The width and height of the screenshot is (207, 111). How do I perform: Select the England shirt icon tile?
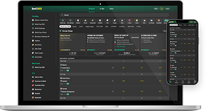78,21
